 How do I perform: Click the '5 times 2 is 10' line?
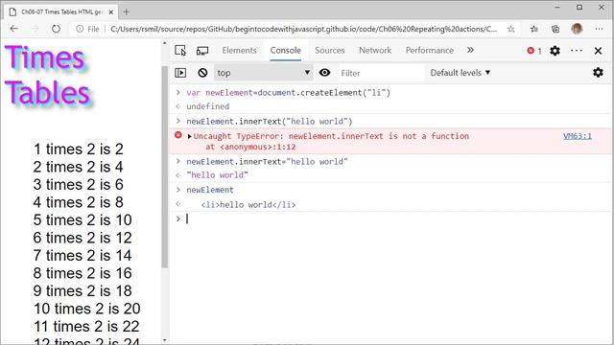pyautogui.click(x=83, y=219)
